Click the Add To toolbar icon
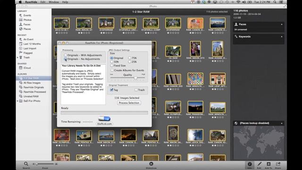302x170 pixels. coord(268,164)
